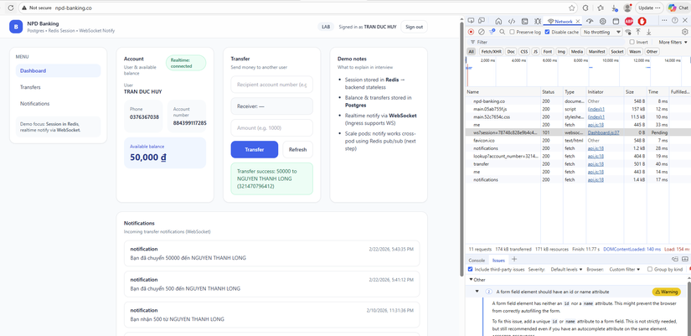The height and width of the screenshot is (336, 691).
Task: Click the Amount input field
Action: [x=271, y=128]
